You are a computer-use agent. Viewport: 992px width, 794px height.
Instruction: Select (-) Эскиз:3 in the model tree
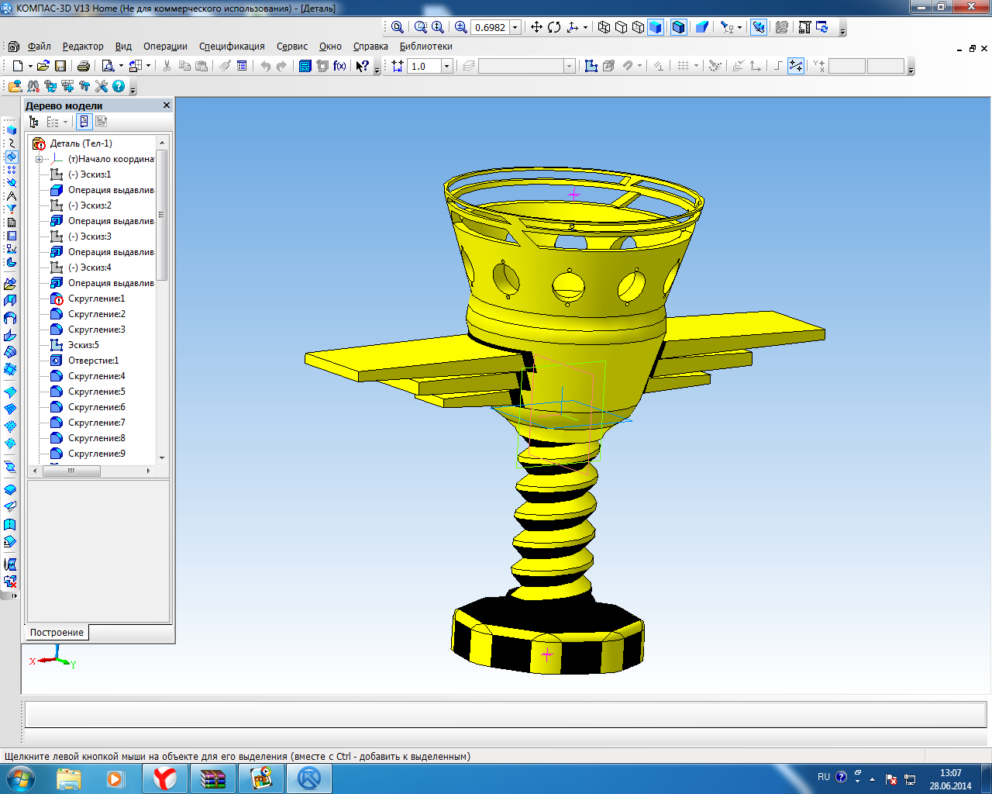tap(89, 236)
